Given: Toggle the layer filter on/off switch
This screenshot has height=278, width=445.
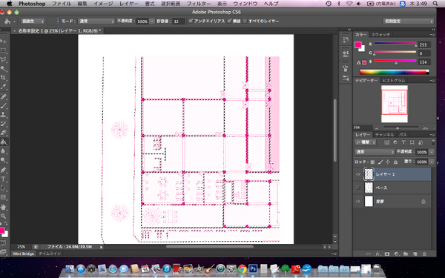Looking at the screenshot, I should point(433,142).
